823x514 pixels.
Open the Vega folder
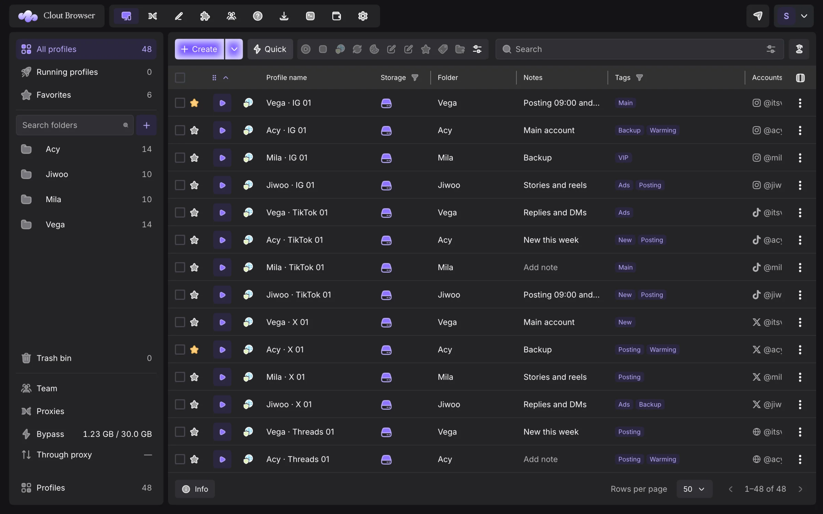pos(86,224)
